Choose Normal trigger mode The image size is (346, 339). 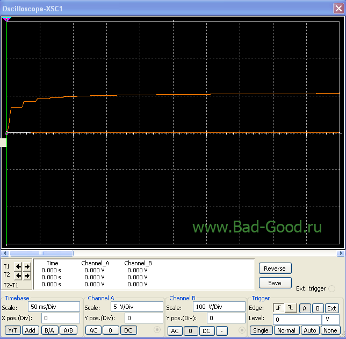pyautogui.click(x=286, y=330)
